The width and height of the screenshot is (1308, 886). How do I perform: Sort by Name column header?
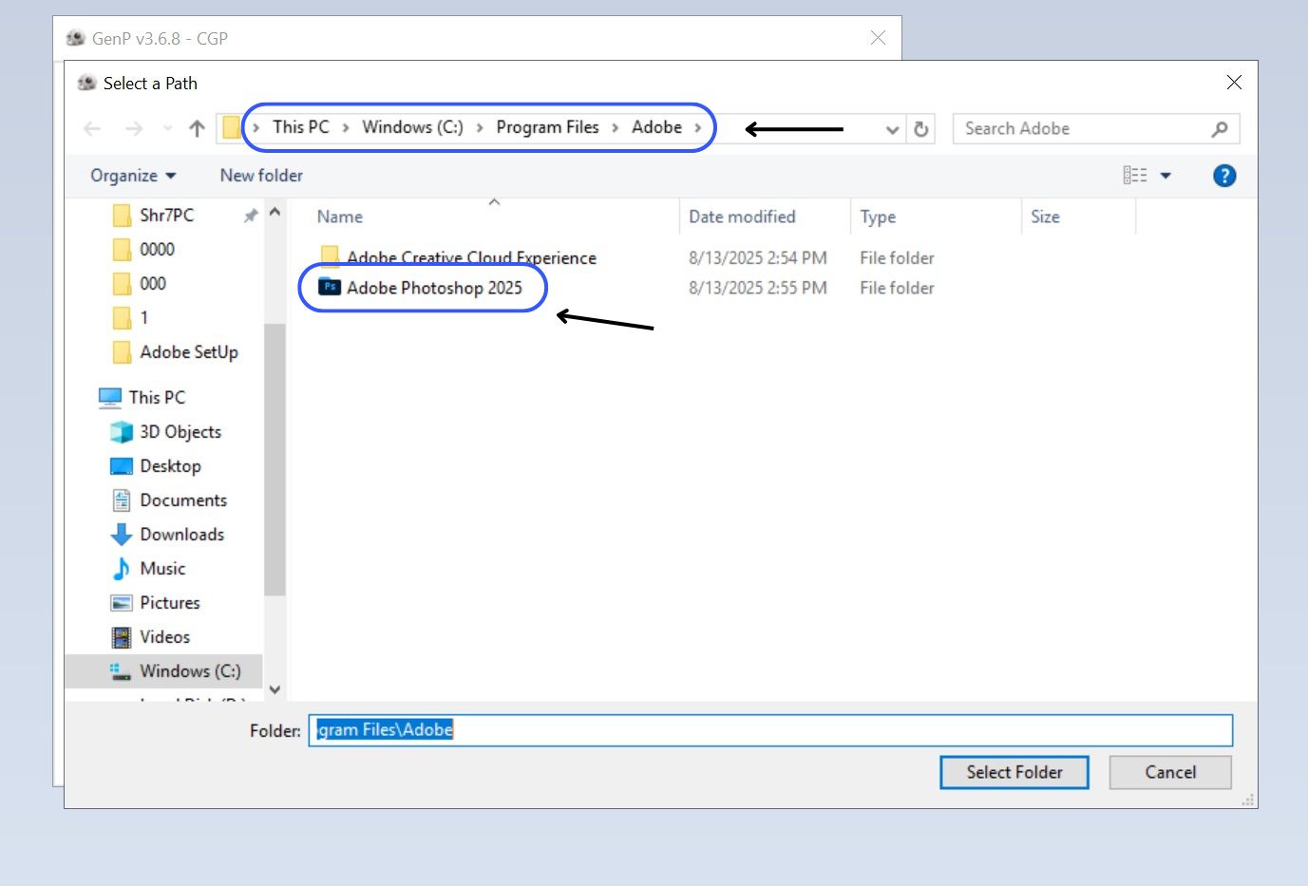click(x=340, y=217)
